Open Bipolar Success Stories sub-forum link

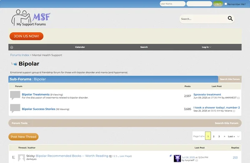[x=38, y=109]
